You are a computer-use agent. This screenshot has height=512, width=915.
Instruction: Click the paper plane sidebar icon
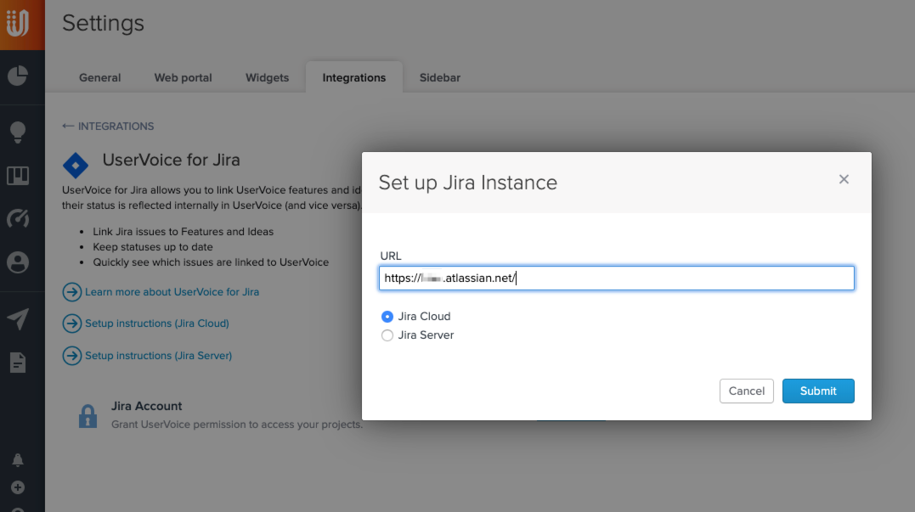[x=18, y=318]
